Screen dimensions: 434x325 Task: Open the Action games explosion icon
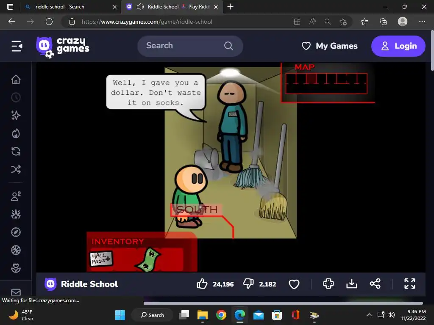[x=16, y=214]
